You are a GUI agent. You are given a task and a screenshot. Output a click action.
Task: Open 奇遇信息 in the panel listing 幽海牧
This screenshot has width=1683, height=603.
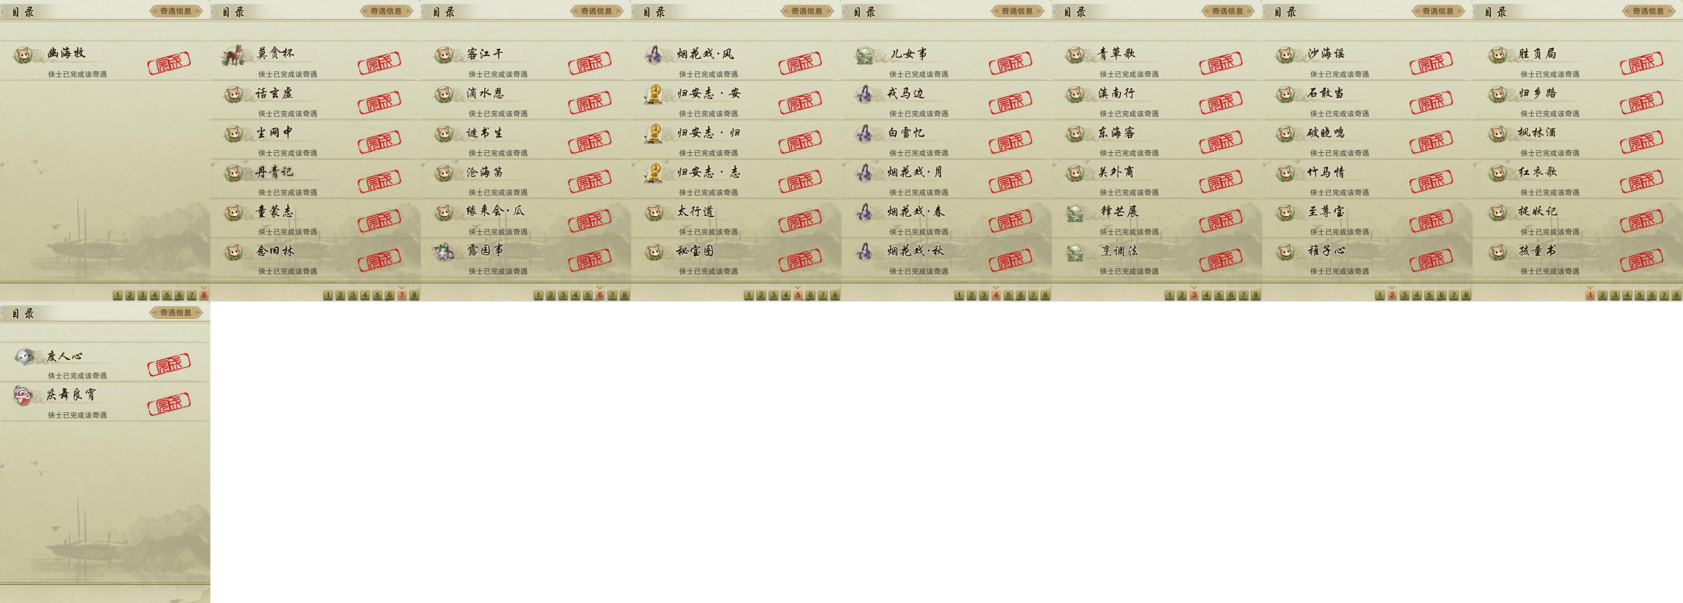point(176,10)
